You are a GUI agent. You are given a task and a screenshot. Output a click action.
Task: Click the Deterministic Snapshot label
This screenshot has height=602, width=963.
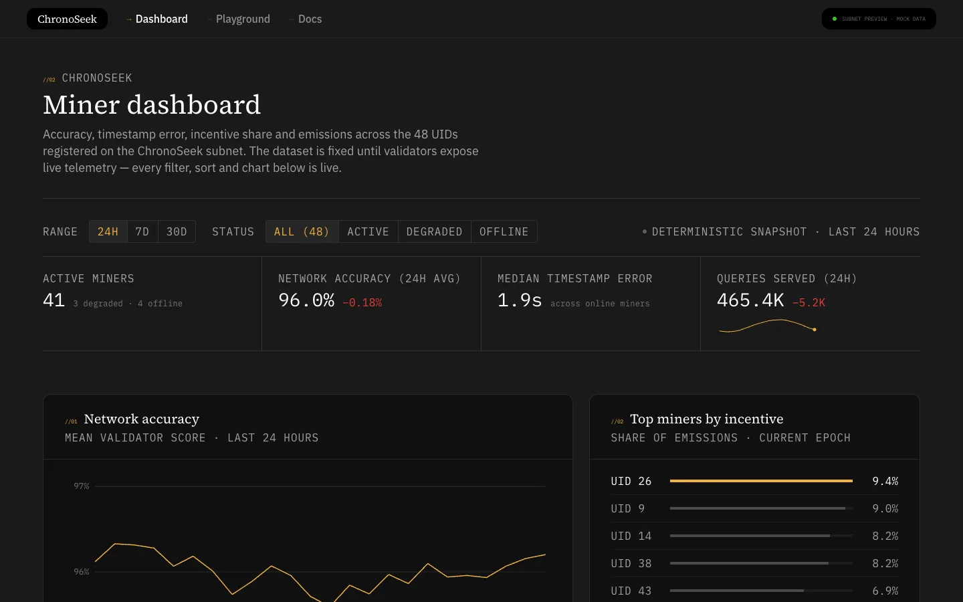pos(781,231)
